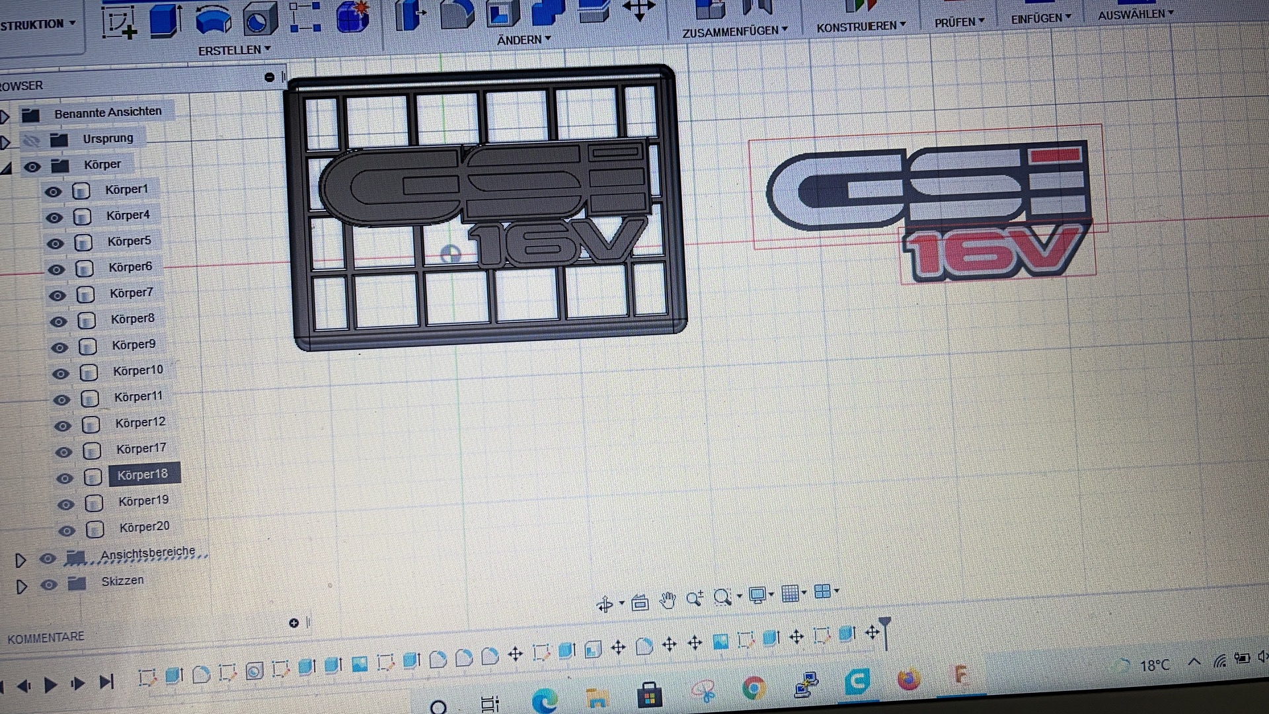
Task: Select the Extrude tool icon
Action: click(166, 20)
